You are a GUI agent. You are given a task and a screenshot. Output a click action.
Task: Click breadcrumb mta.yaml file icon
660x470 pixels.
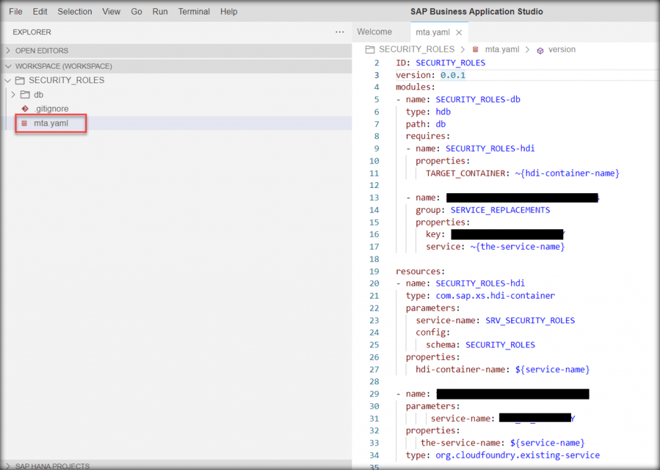click(x=475, y=50)
